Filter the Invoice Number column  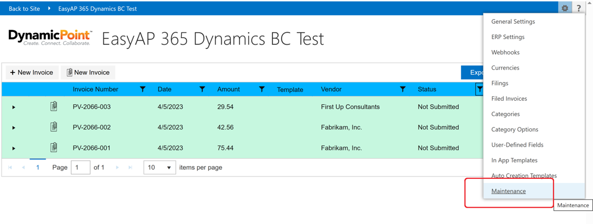pos(143,89)
